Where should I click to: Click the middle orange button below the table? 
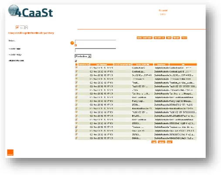point(162,142)
